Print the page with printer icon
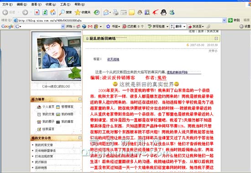This screenshot has height=173, width=251. (115, 12)
